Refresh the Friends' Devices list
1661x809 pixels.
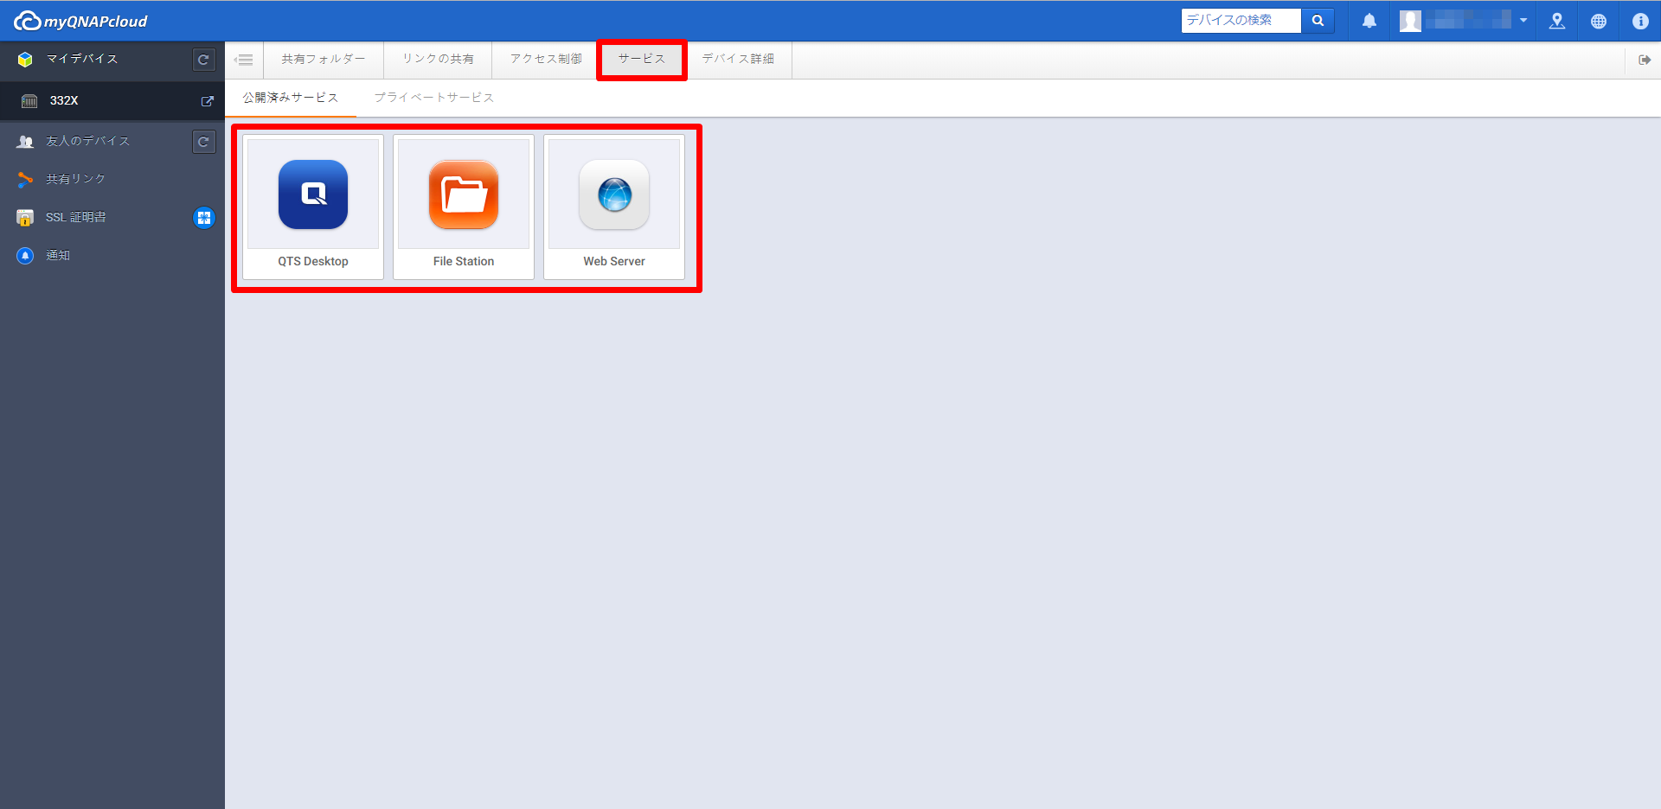point(203,142)
